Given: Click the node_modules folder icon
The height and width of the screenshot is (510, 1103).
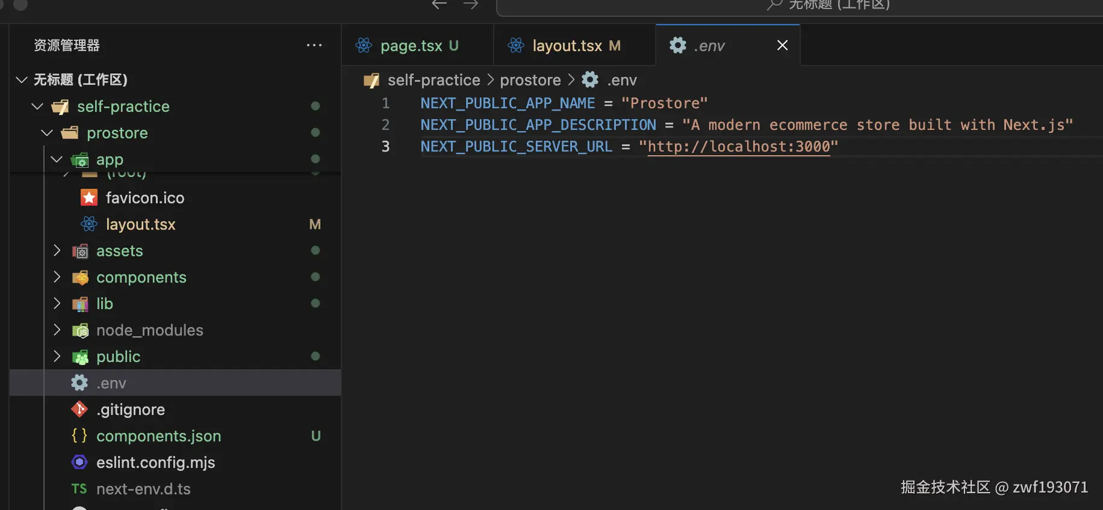Looking at the screenshot, I should (x=80, y=330).
